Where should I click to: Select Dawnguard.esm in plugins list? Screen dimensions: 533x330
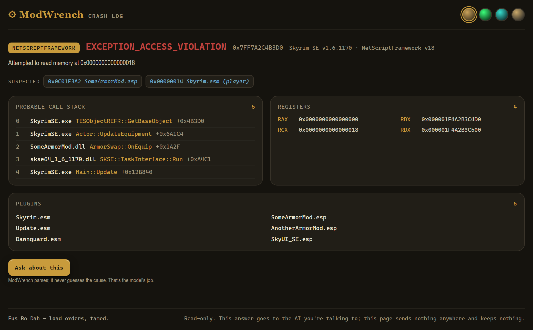38,239
